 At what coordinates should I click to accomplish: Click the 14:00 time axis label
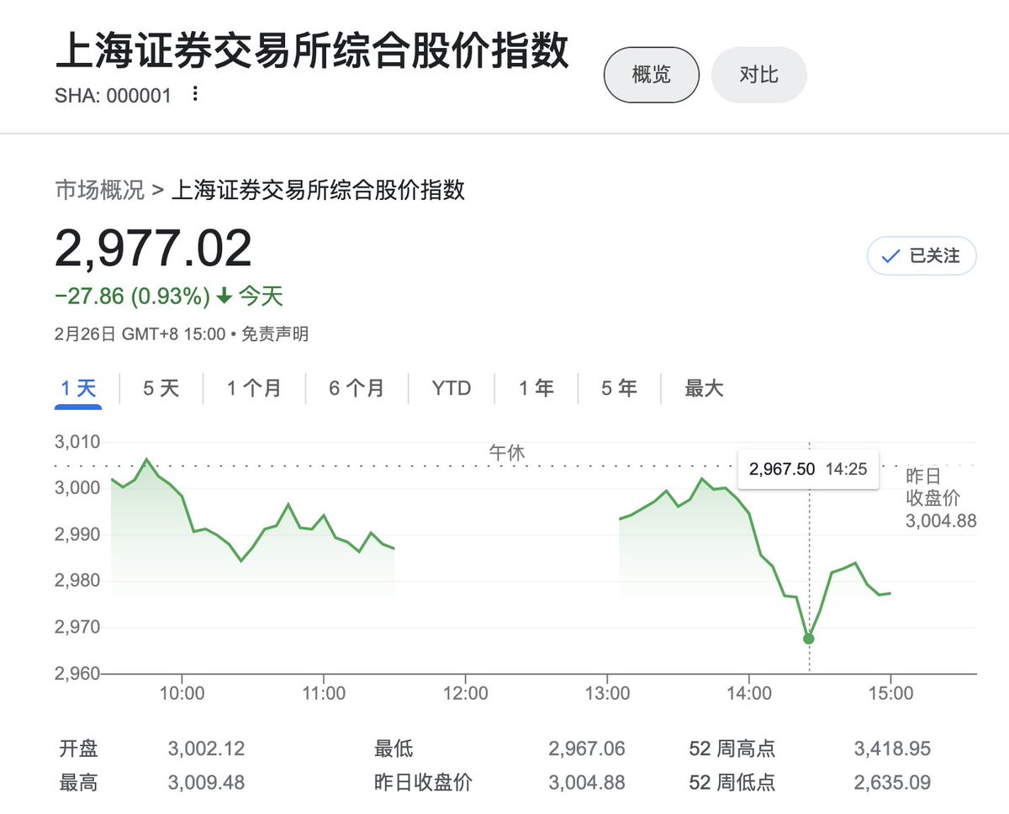tap(749, 694)
